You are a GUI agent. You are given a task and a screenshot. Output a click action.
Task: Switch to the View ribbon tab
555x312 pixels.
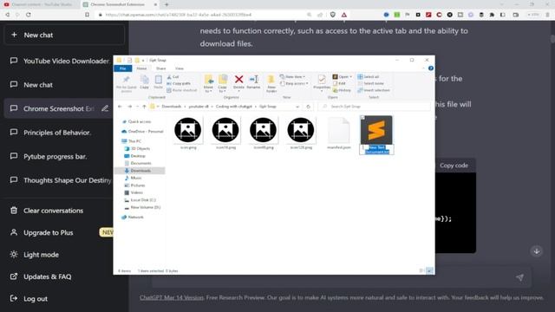coord(180,68)
